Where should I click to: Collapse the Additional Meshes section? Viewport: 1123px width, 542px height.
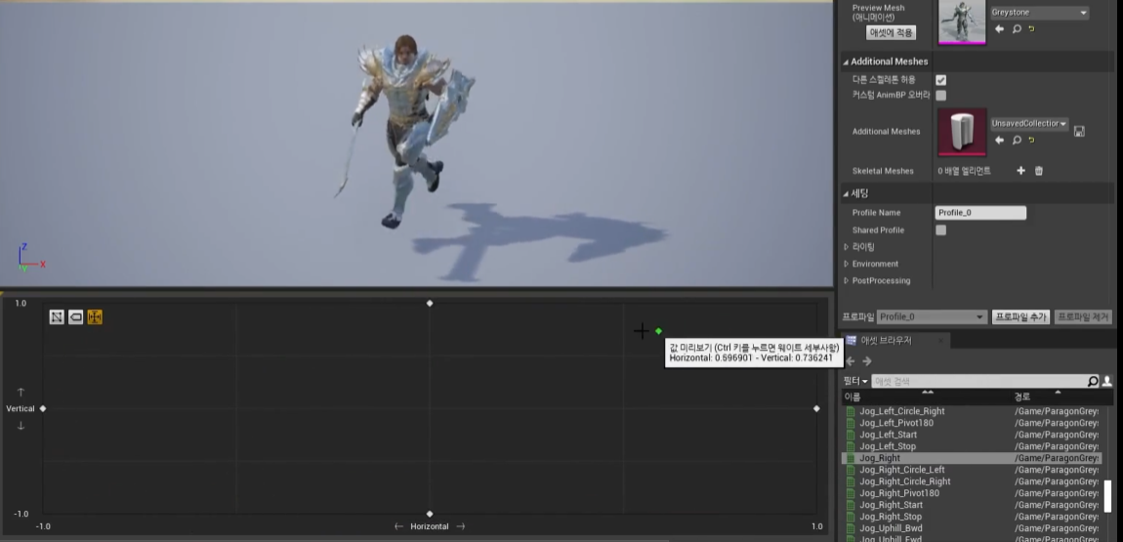coord(846,62)
